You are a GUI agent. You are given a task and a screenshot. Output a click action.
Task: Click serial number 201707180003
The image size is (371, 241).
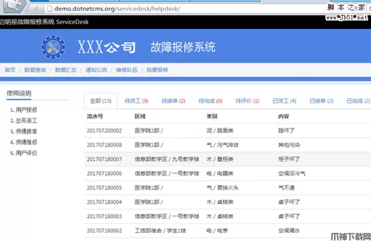[x=104, y=216]
